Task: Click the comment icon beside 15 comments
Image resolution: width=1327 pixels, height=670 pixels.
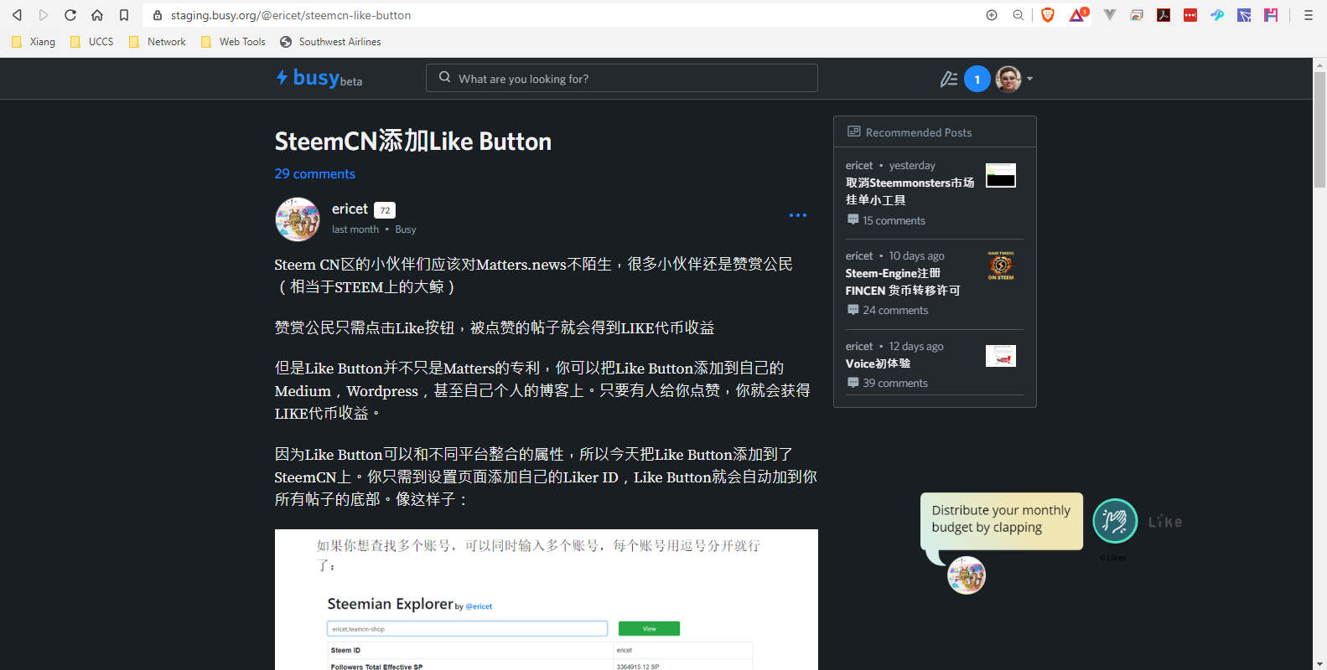Action: click(x=853, y=219)
